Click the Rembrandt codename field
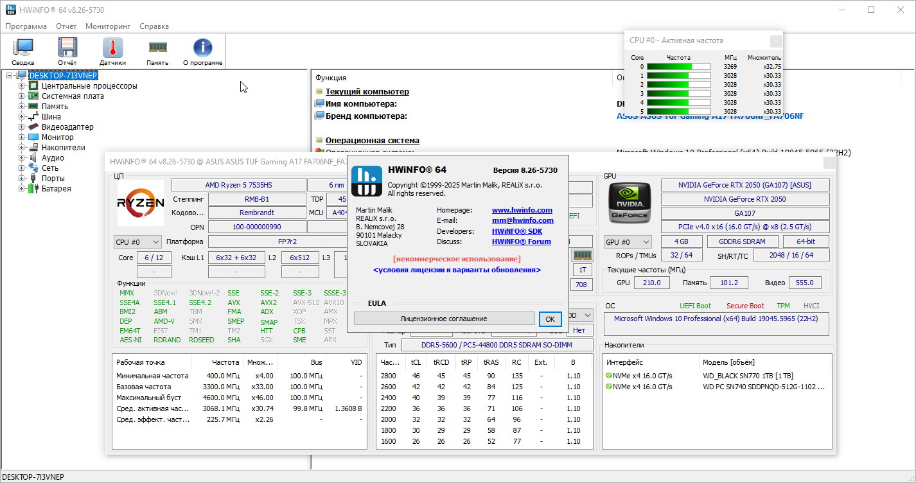916x483 pixels. tap(257, 213)
